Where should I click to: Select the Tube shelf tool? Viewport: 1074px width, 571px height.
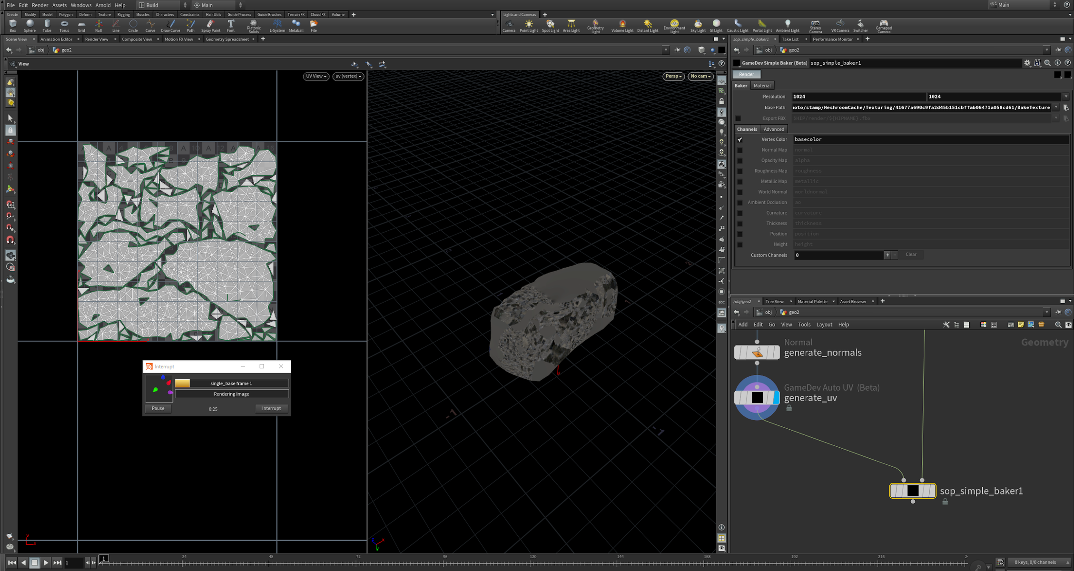tap(47, 26)
